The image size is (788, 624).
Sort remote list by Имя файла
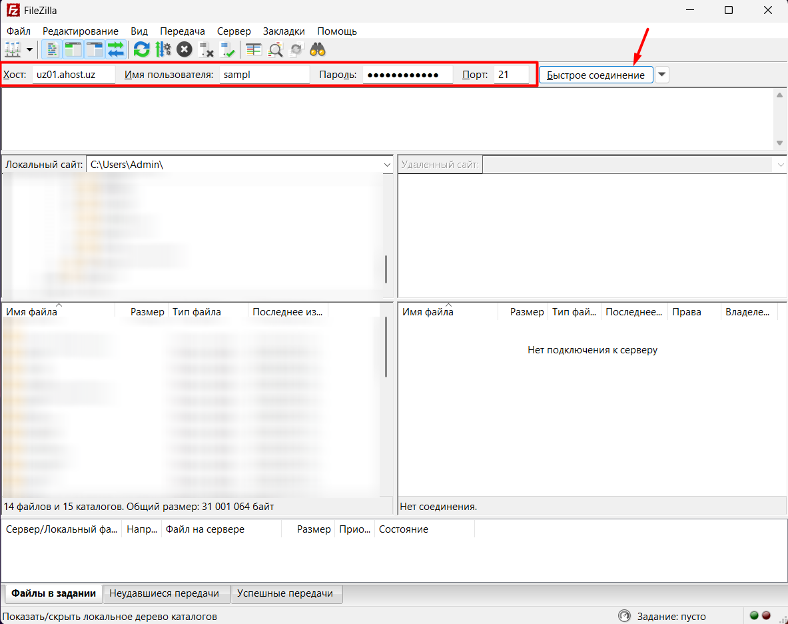pos(448,312)
